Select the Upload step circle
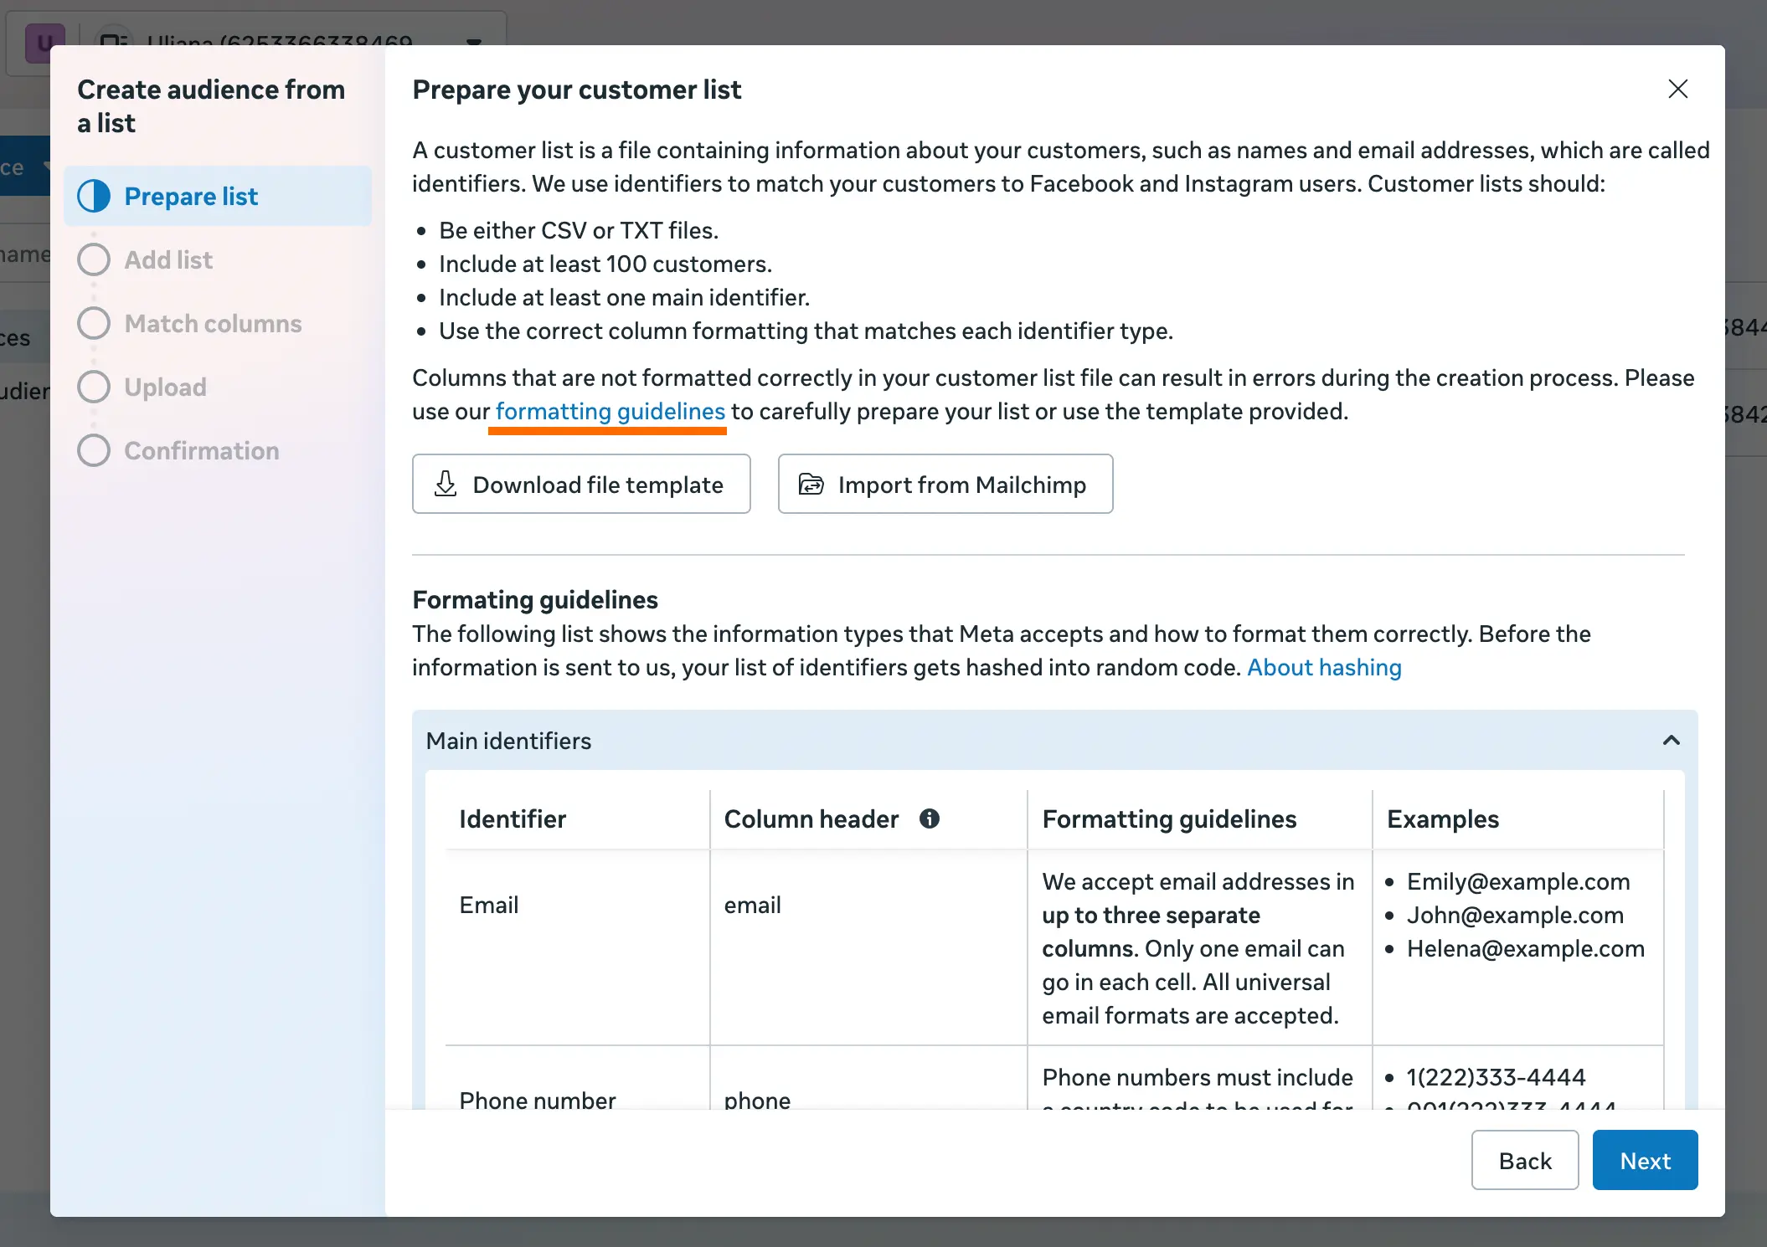The image size is (1767, 1247). click(x=94, y=387)
